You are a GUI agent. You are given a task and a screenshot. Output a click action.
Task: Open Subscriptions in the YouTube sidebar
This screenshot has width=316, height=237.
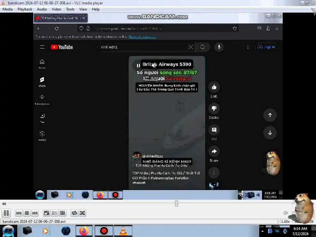tap(42, 100)
